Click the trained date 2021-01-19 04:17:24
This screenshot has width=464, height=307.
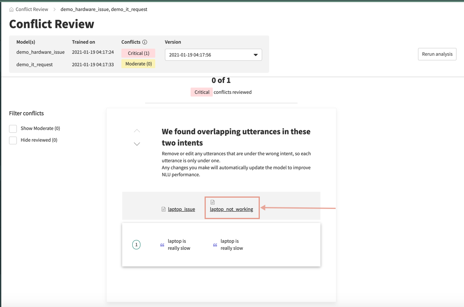click(x=93, y=52)
